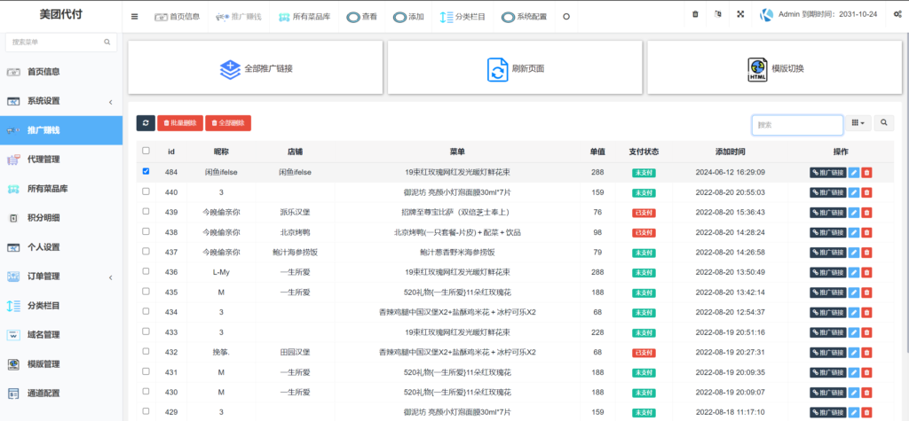
Task: Click the fullscreen icon in top header
Action: (741, 15)
